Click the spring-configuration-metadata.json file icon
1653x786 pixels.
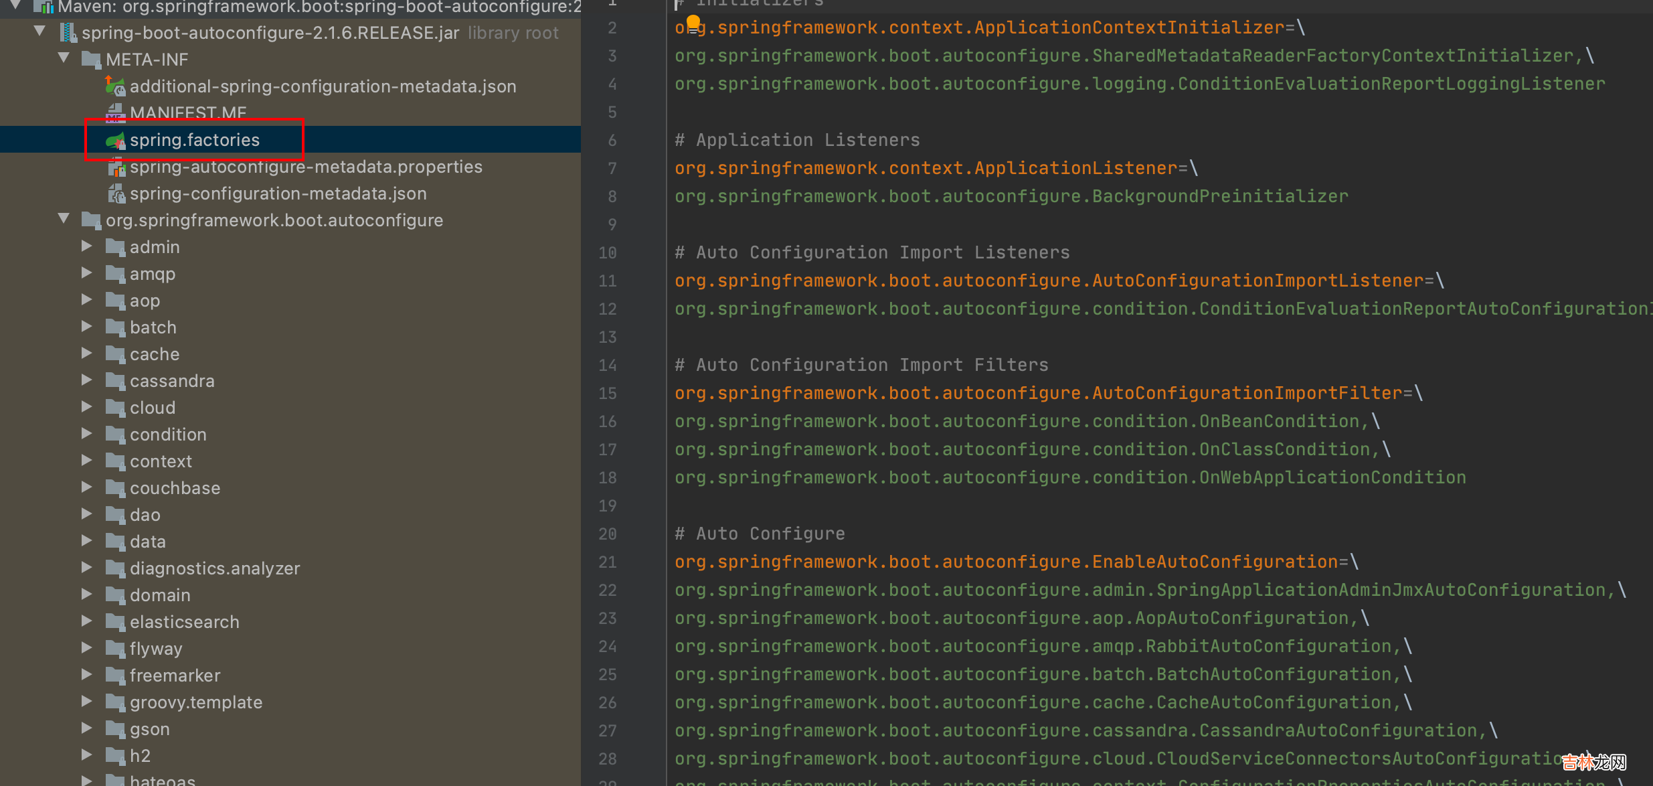tap(116, 194)
